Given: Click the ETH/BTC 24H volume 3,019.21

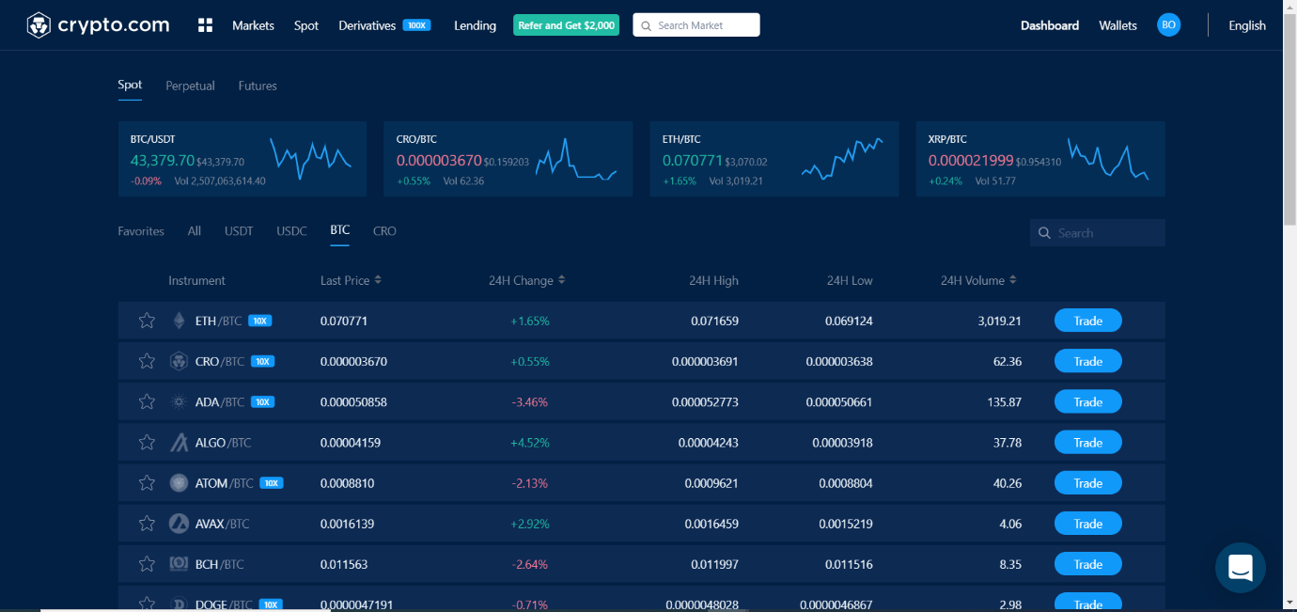Looking at the screenshot, I should 999,321.
